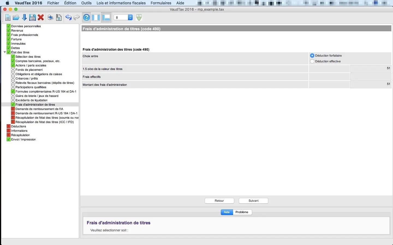This screenshot has width=393, height=245.
Task: Open Récapitulation de l'état des titres (ICC / IFD)
Action: click(44, 122)
